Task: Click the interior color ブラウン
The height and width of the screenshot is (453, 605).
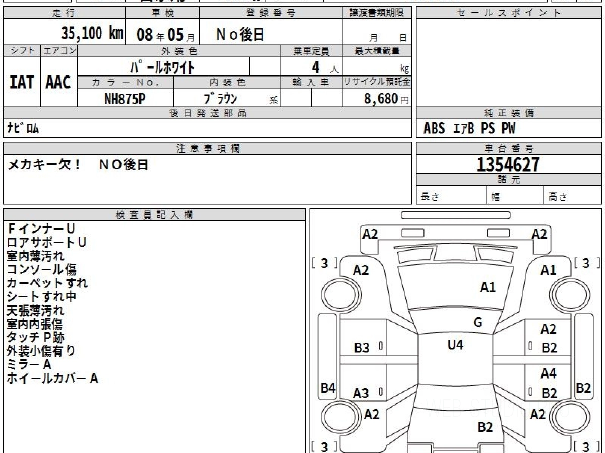Action: [220, 98]
